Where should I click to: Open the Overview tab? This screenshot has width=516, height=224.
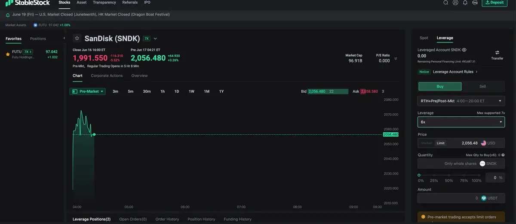click(139, 76)
